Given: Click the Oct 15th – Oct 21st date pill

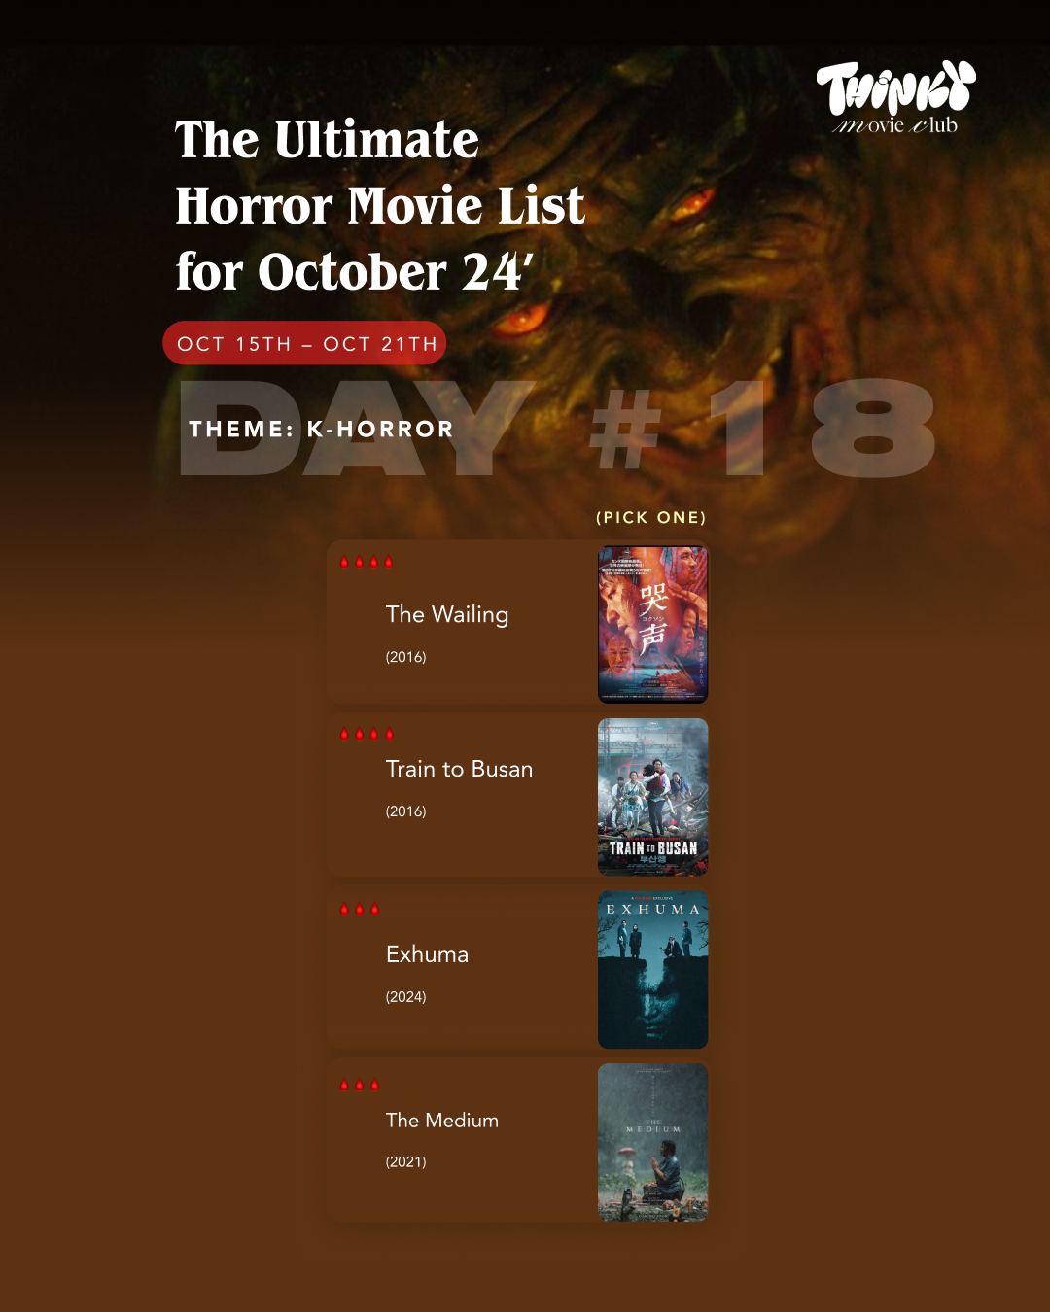Looking at the screenshot, I should point(304,343).
